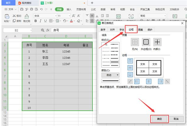Apply the 外边框 outline border preset
Screen dimensions: 187x126
click(146, 42)
